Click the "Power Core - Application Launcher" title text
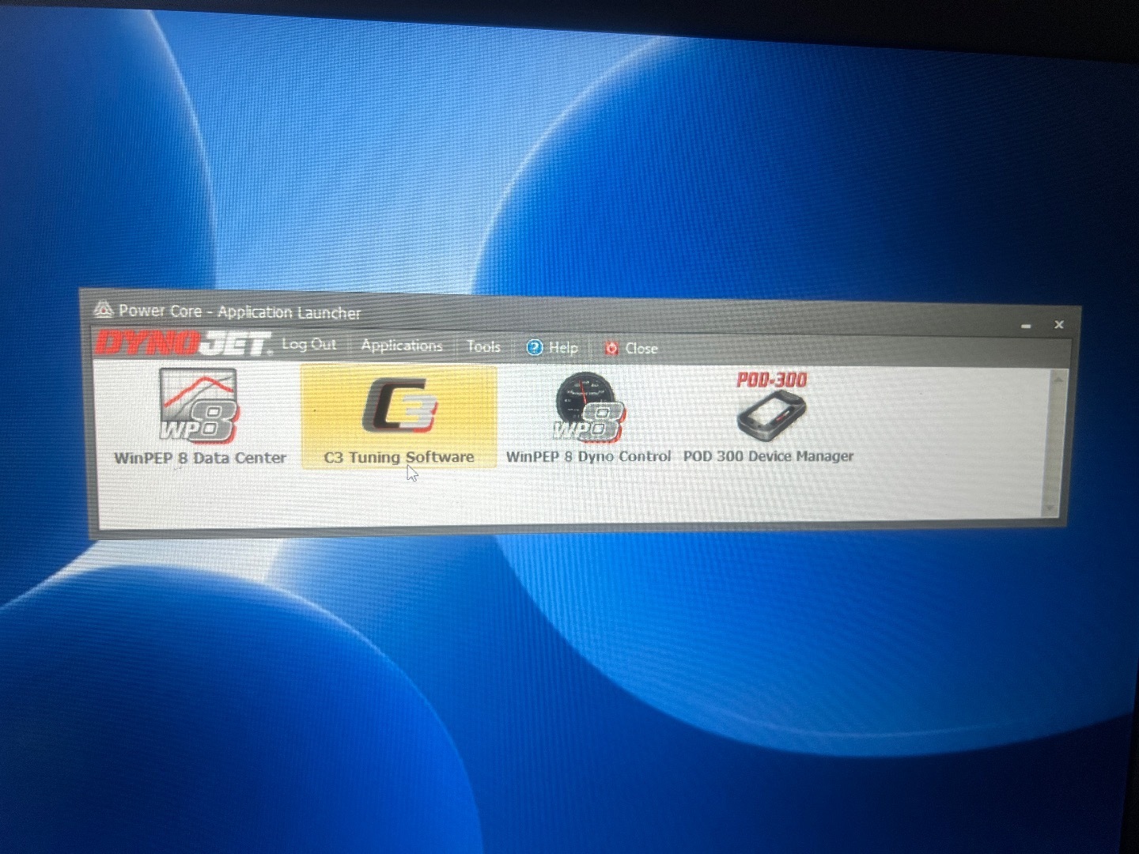1139x854 pixels. pyautogui.click(x=240, y=312)
